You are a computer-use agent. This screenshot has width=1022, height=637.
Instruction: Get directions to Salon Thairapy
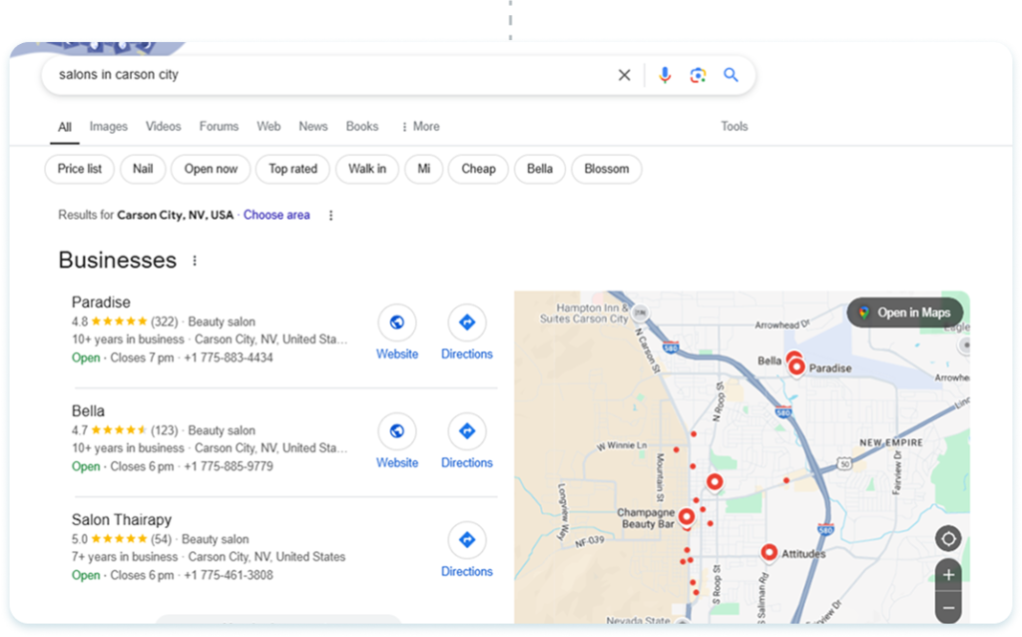tap(466, 540)
